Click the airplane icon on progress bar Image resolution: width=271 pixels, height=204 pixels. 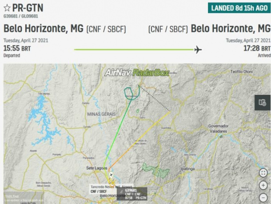[198, 50]
